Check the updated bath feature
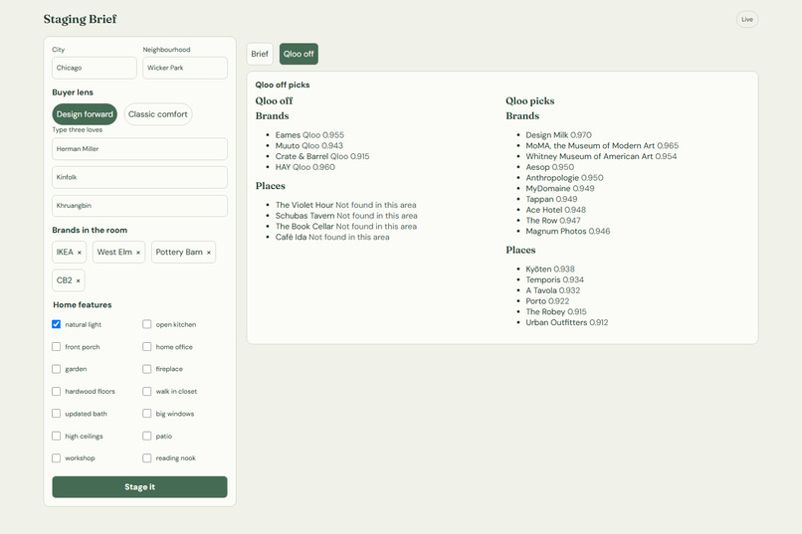The width and height of the screenshot is (802, 534). click(x=57, y=414)
